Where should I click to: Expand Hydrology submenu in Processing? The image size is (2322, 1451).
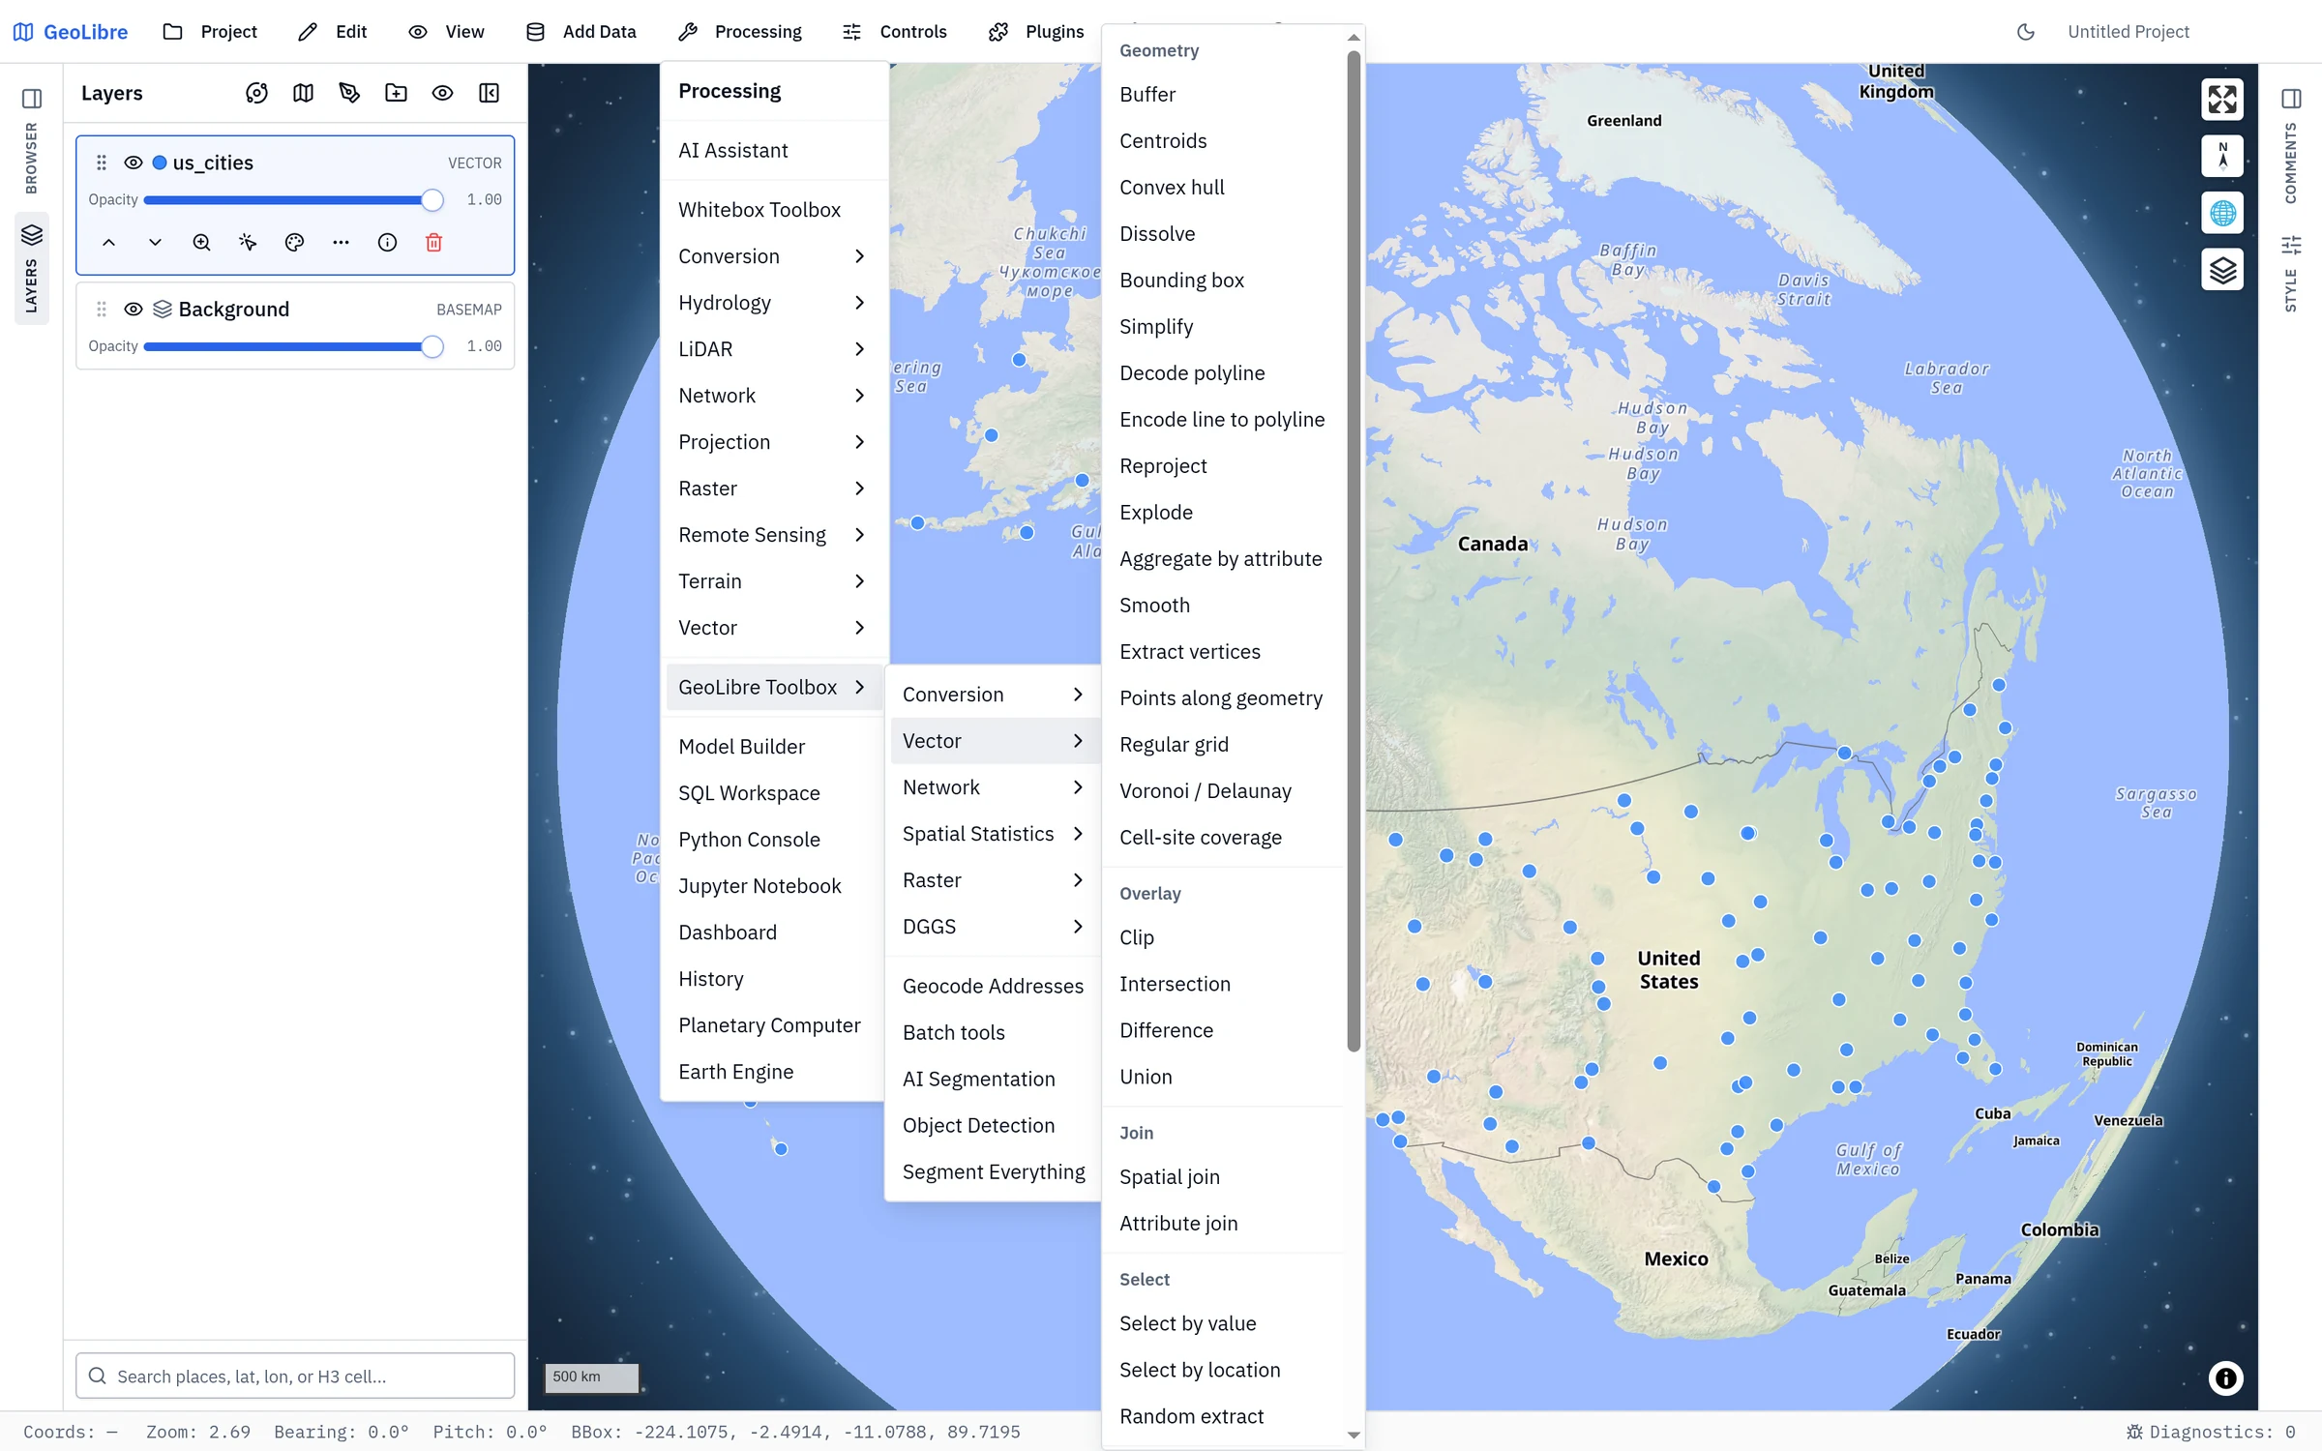pyautogui.click(x=772, y=303)
